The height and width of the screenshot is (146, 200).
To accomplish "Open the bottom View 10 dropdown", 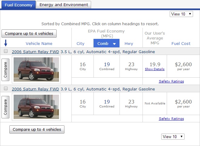I will tap(173, 137).
